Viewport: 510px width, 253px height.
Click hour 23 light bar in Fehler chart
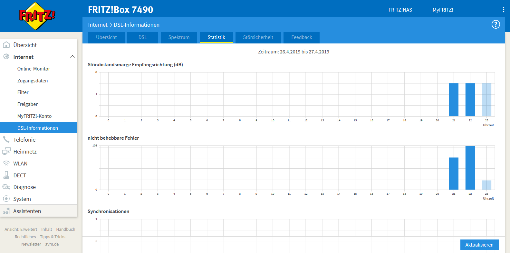click(x=486, y=185)
